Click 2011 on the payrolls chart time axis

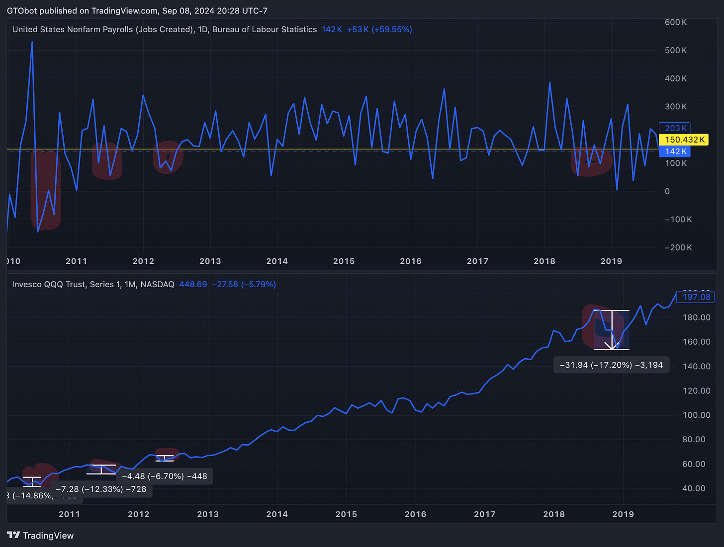[x=76, y=261]
